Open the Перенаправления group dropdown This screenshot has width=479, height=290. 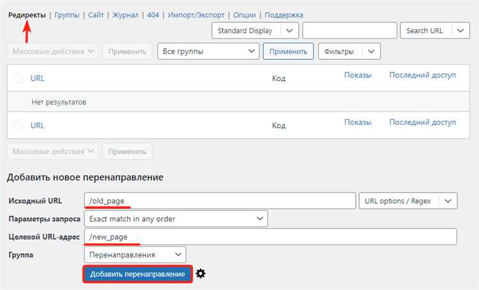click(x=135, y=255)
